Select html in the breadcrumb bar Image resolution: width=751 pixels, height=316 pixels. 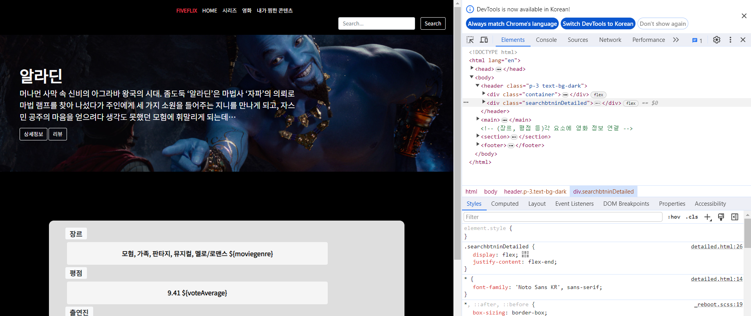tap(471, 192)
